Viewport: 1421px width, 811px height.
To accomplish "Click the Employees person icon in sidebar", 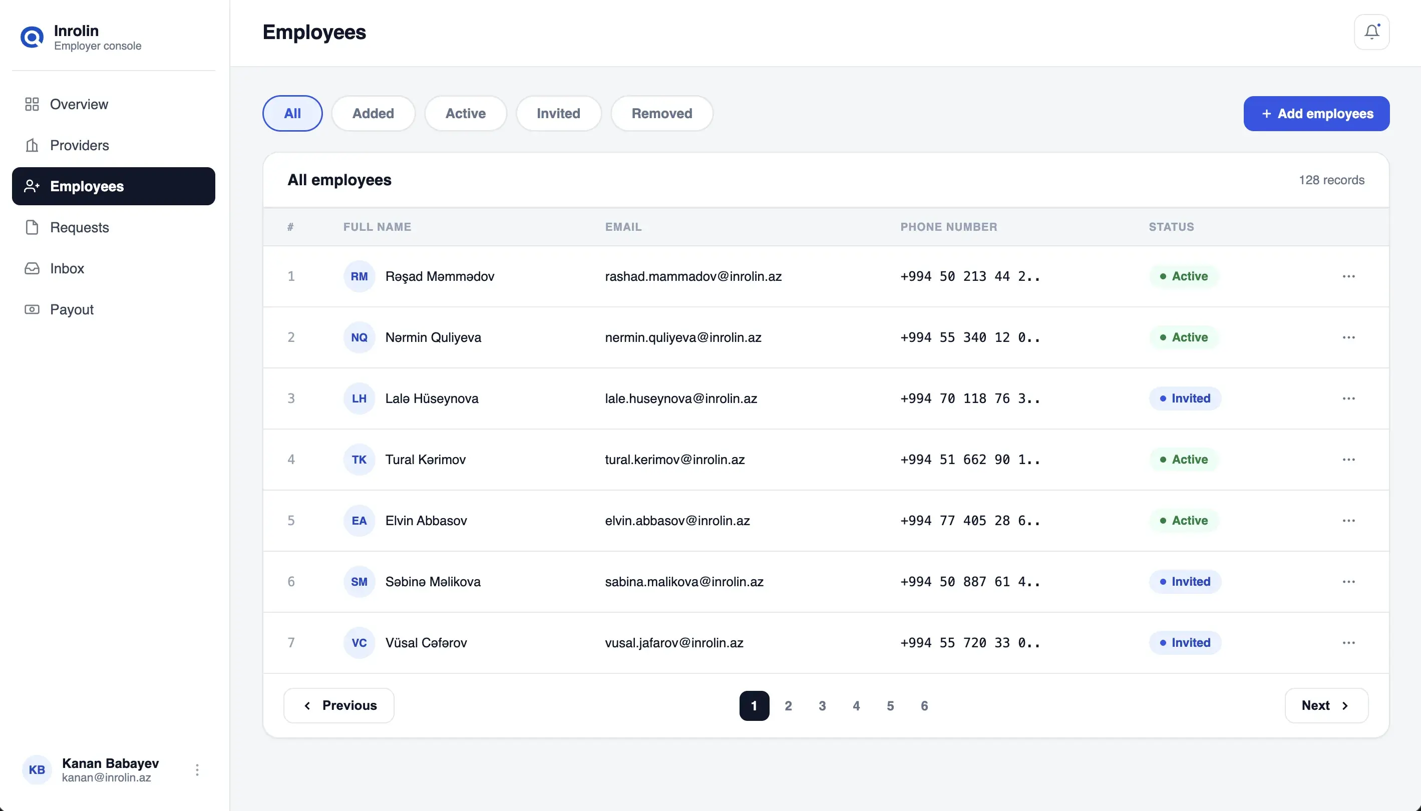I will pyautogui.click(x=32, y=186).
